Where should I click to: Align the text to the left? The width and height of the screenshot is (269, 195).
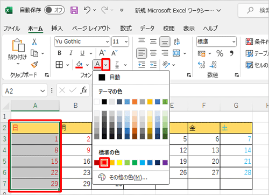141,53
